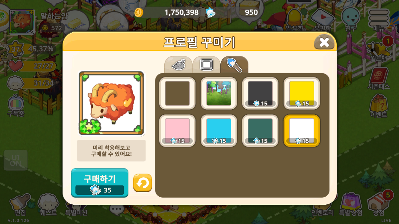The image size is (399, 224).
Task: Select the dark gray background swatch
Action: 260,93
